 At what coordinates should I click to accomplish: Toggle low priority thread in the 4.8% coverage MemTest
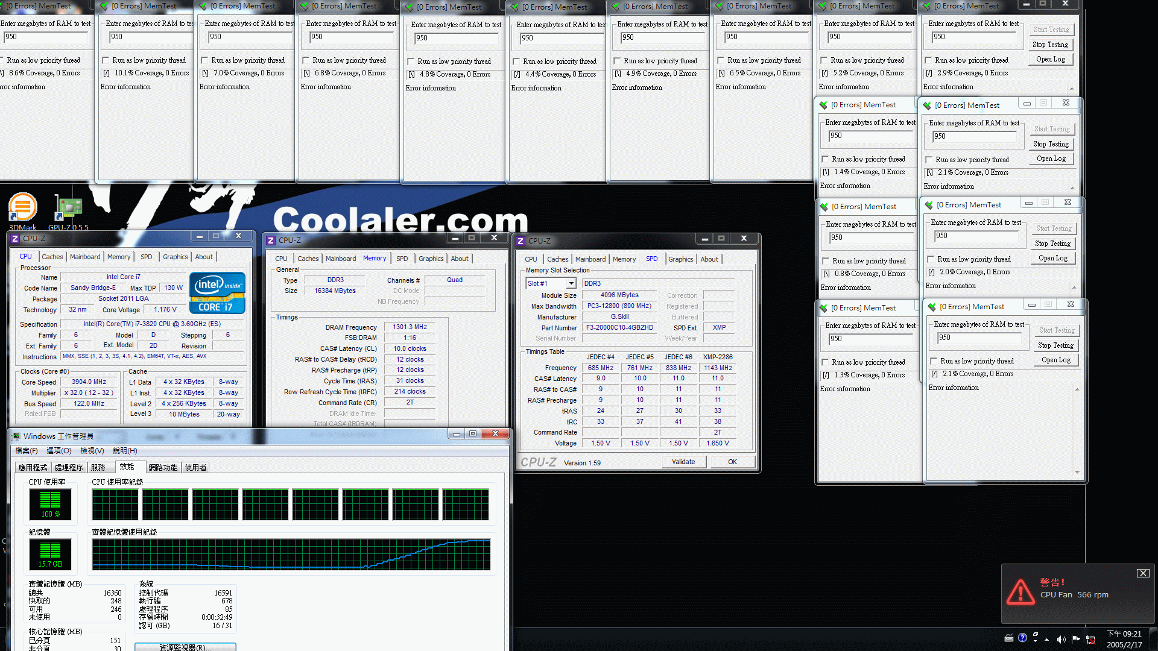(x=411, y=61)
